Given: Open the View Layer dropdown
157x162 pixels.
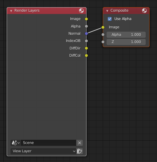Looking at the screenshot, I should (x=43, y=151).
